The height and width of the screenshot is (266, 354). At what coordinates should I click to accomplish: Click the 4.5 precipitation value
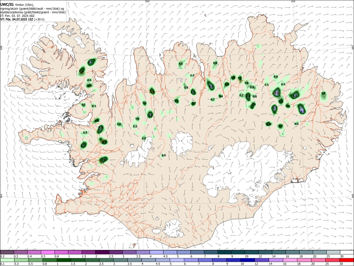(x=295, y=96)
